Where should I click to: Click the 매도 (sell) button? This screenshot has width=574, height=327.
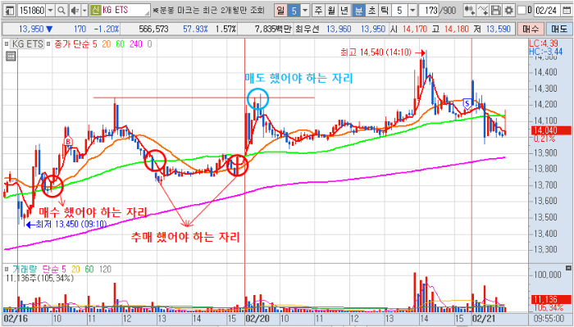pos(558,29)
